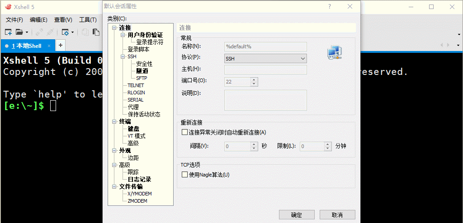Click the dialog help question mark
This screenshot has width=463, height=223.
tap(330, 6)
